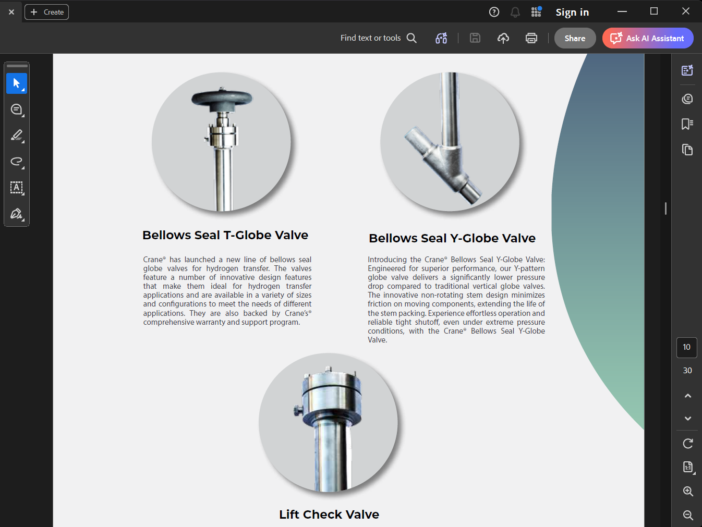Image resolution: width=702 pixels, height=527 pixels.
Task: Open the Bookmarks panel
Action: [x=687, y=124]
